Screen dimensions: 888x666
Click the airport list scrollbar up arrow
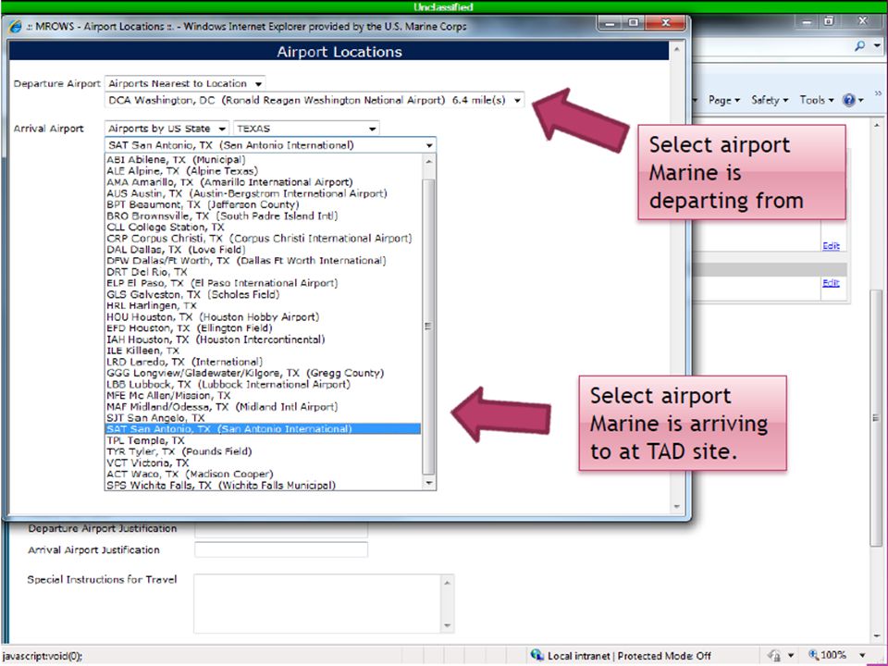pos(428,161)
